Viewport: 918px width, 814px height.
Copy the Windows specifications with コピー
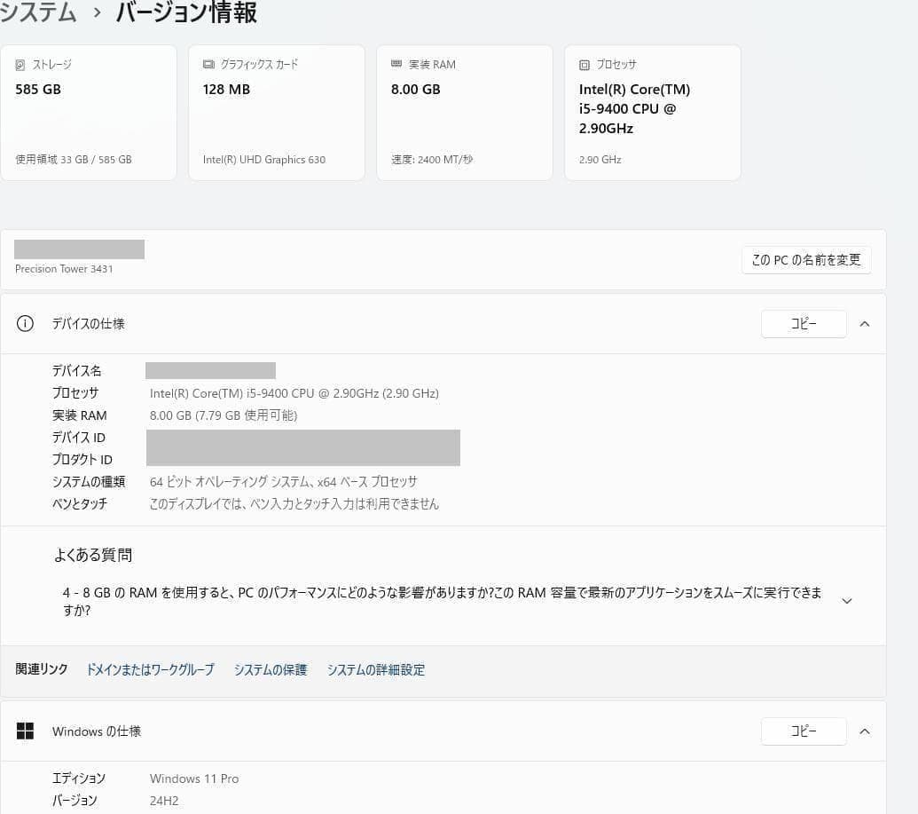click(x=803, y=731)
